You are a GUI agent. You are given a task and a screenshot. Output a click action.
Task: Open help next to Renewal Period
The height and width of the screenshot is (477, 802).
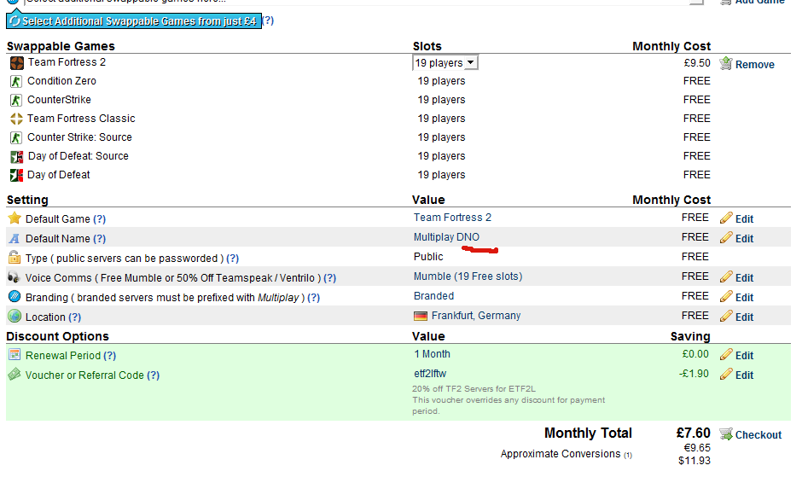coord(109,355)
